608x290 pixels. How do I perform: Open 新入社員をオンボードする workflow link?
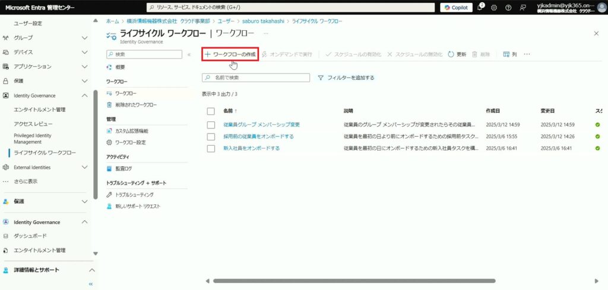click(252, 148)
